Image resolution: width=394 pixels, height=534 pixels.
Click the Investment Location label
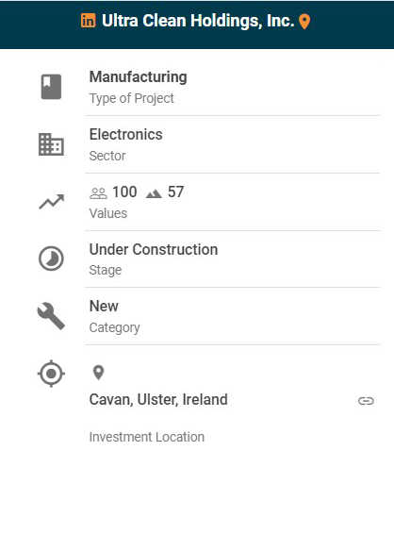tap(147, 437)
